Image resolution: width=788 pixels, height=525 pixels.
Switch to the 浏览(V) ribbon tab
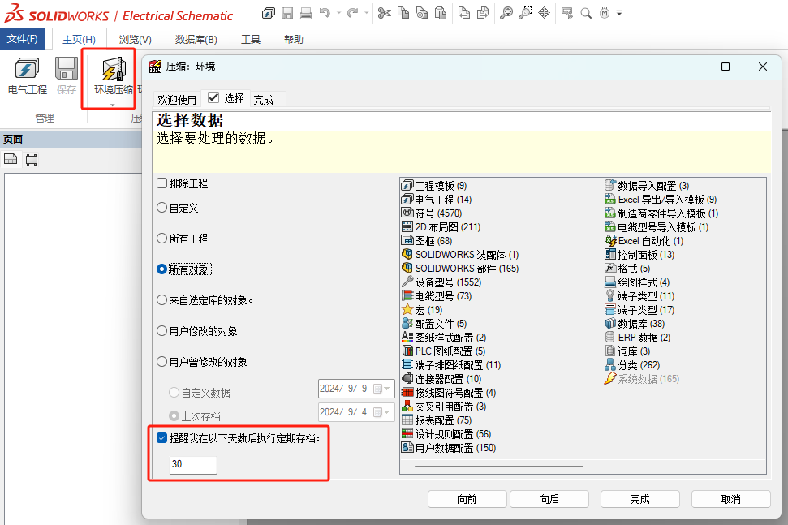click(134, 38)
